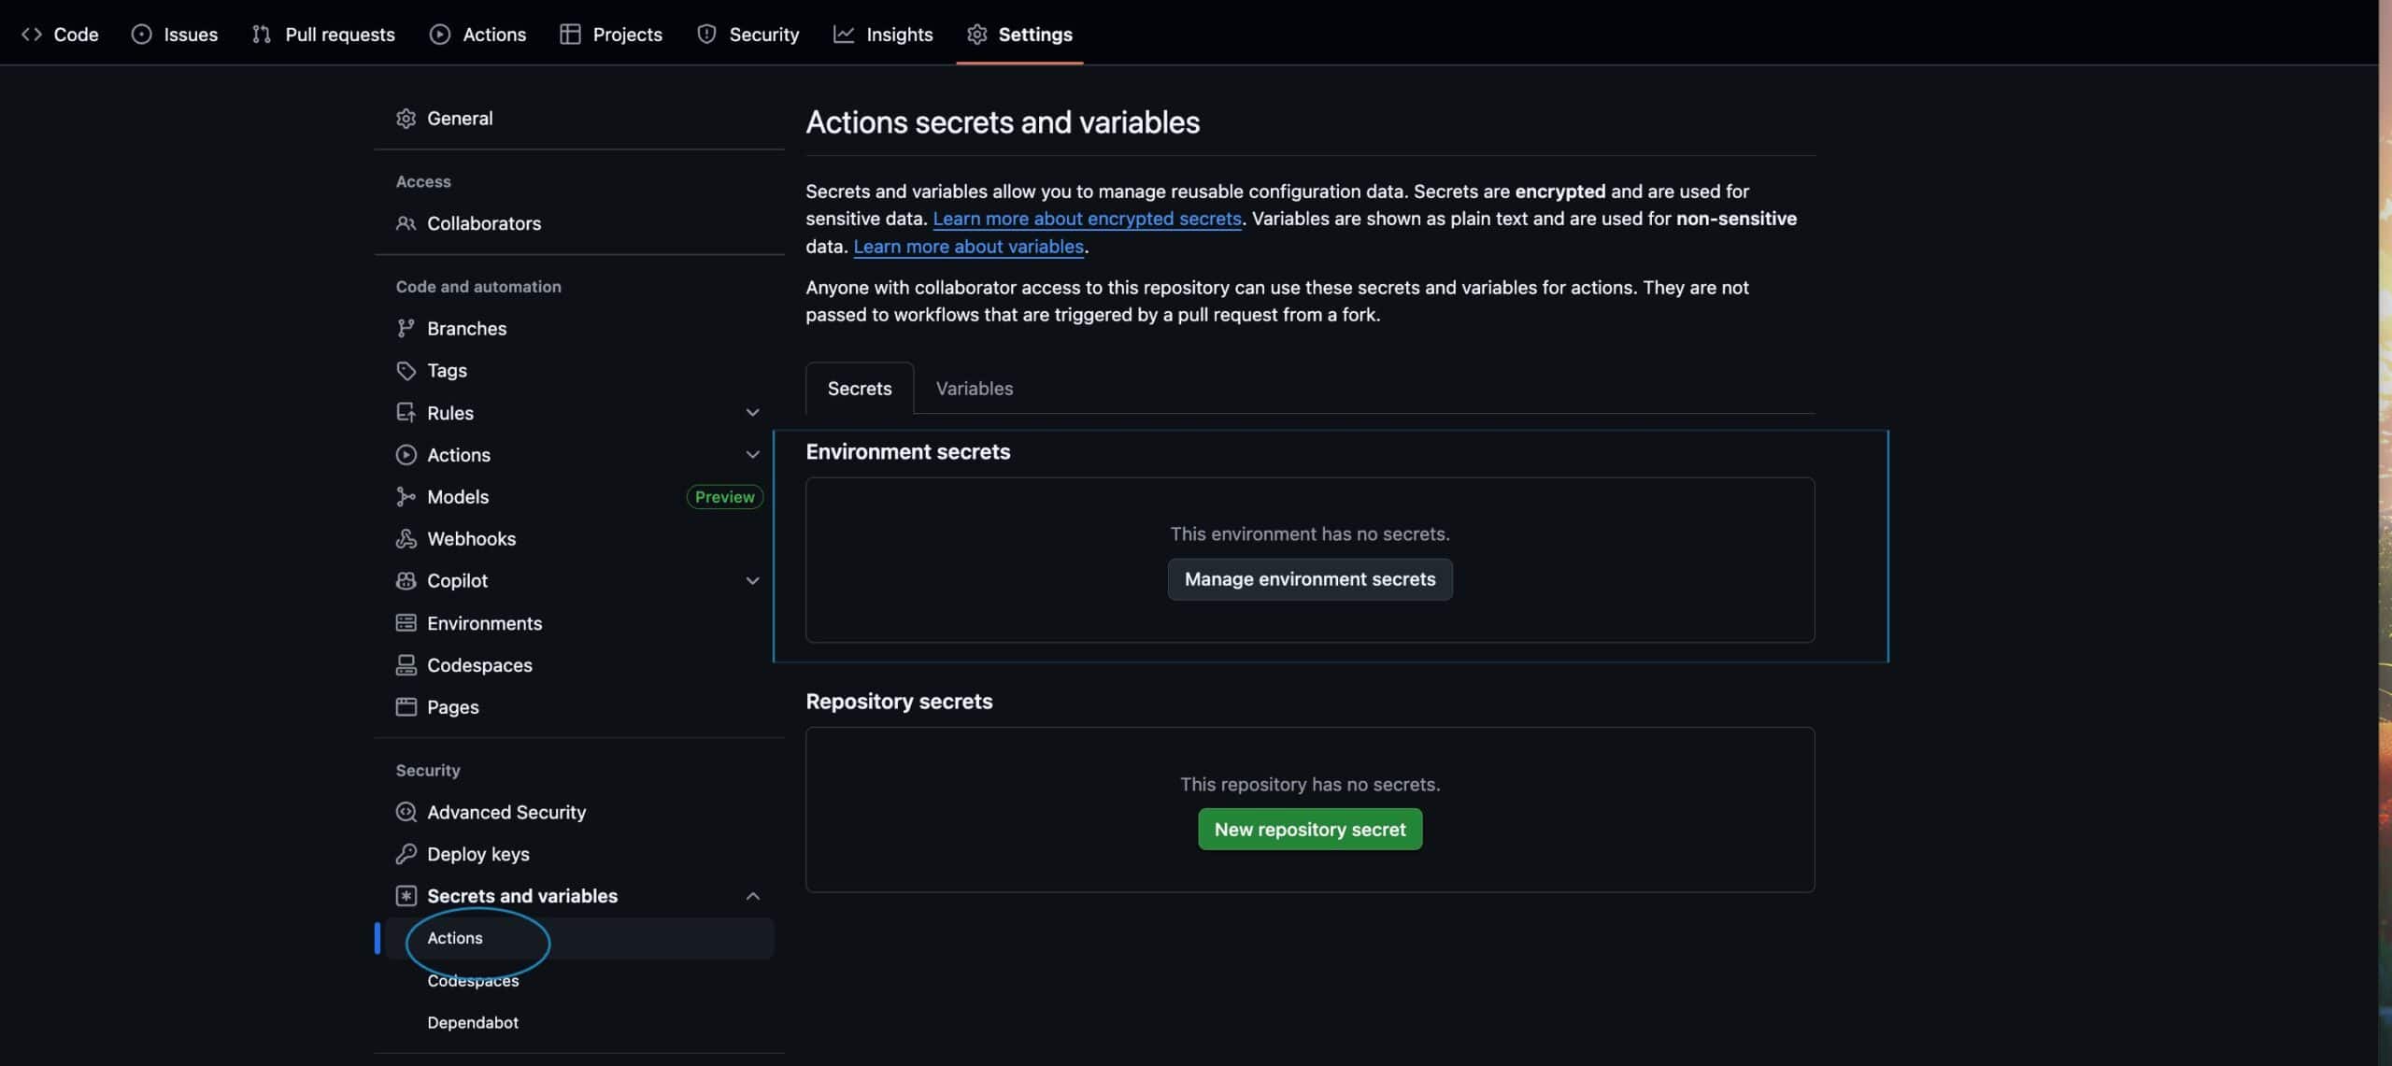Click the Advanced Security icon
Viewport: 2392px width, 1066px height.
(406, 812)
